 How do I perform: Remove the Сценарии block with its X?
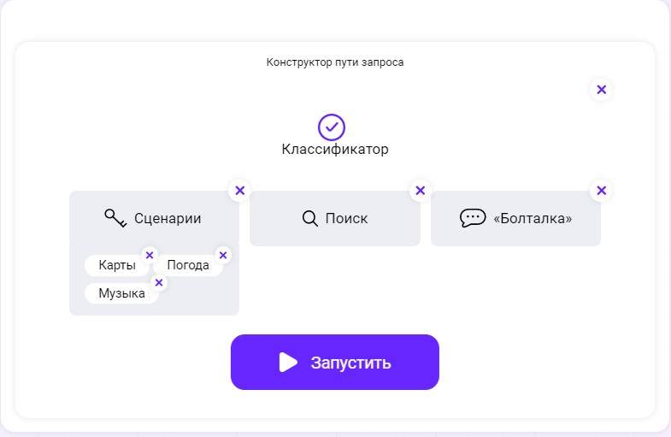point(239,191)
